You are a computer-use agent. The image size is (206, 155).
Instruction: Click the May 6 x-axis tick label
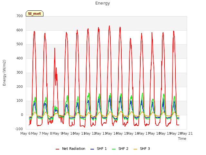point(25,133)
